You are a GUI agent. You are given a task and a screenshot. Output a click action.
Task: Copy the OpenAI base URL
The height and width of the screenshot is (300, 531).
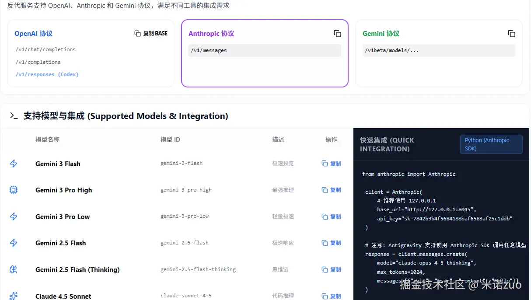tap(151, 33)
